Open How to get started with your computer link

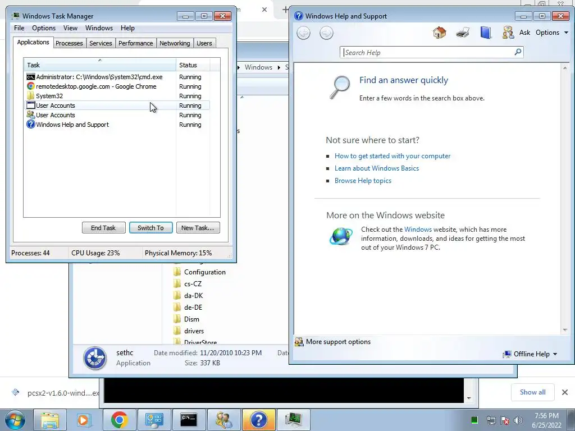pos(393,156)
